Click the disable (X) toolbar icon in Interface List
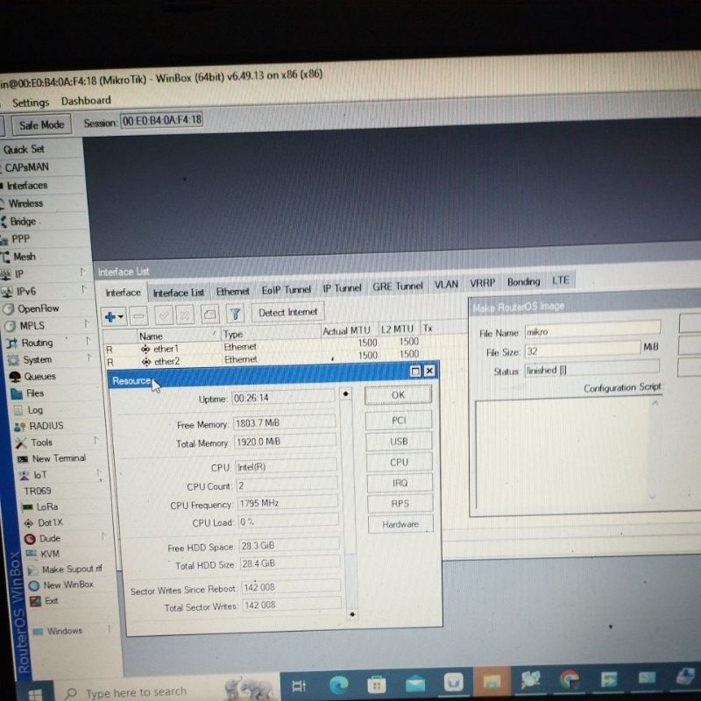 (184, 316)
